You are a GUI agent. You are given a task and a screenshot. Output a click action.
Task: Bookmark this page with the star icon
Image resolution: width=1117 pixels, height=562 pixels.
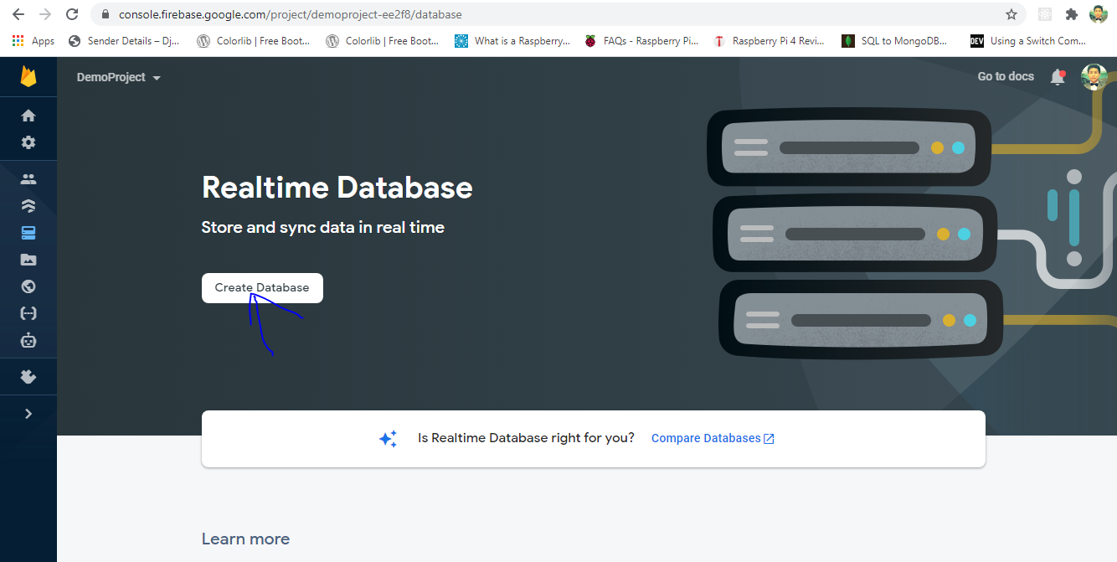click(x=1011, y=14)
